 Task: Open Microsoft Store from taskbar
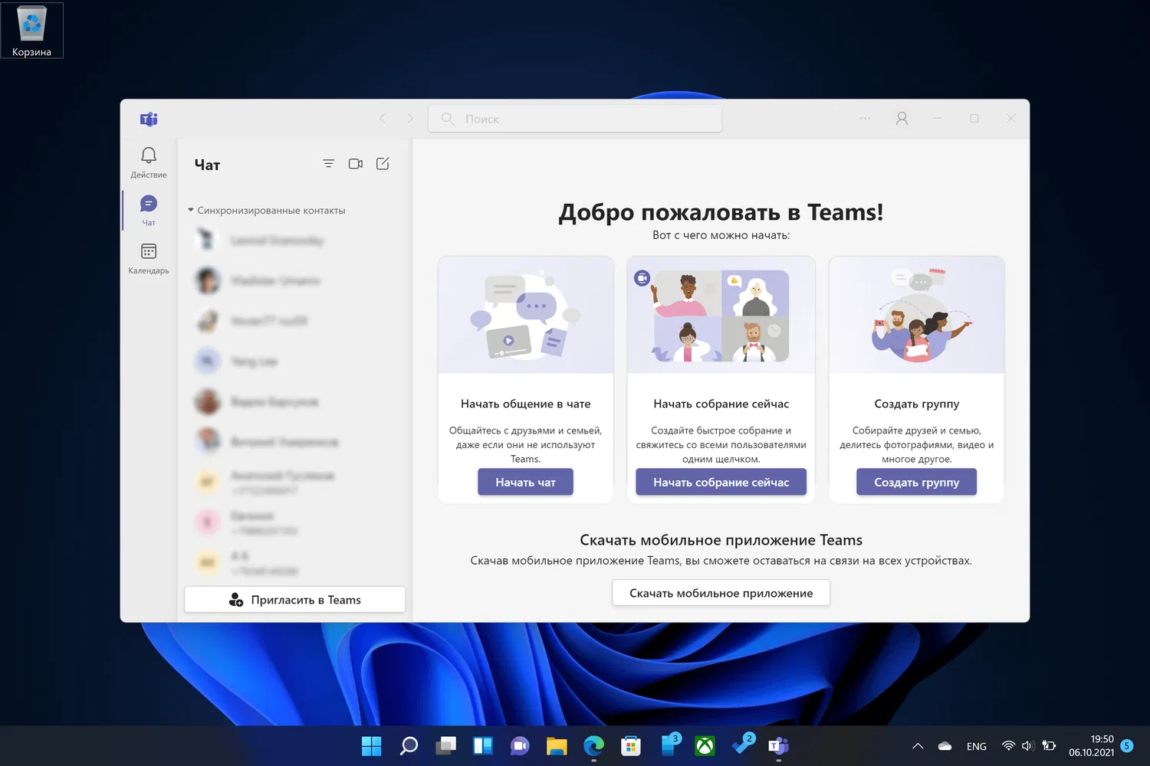[631, 745]
